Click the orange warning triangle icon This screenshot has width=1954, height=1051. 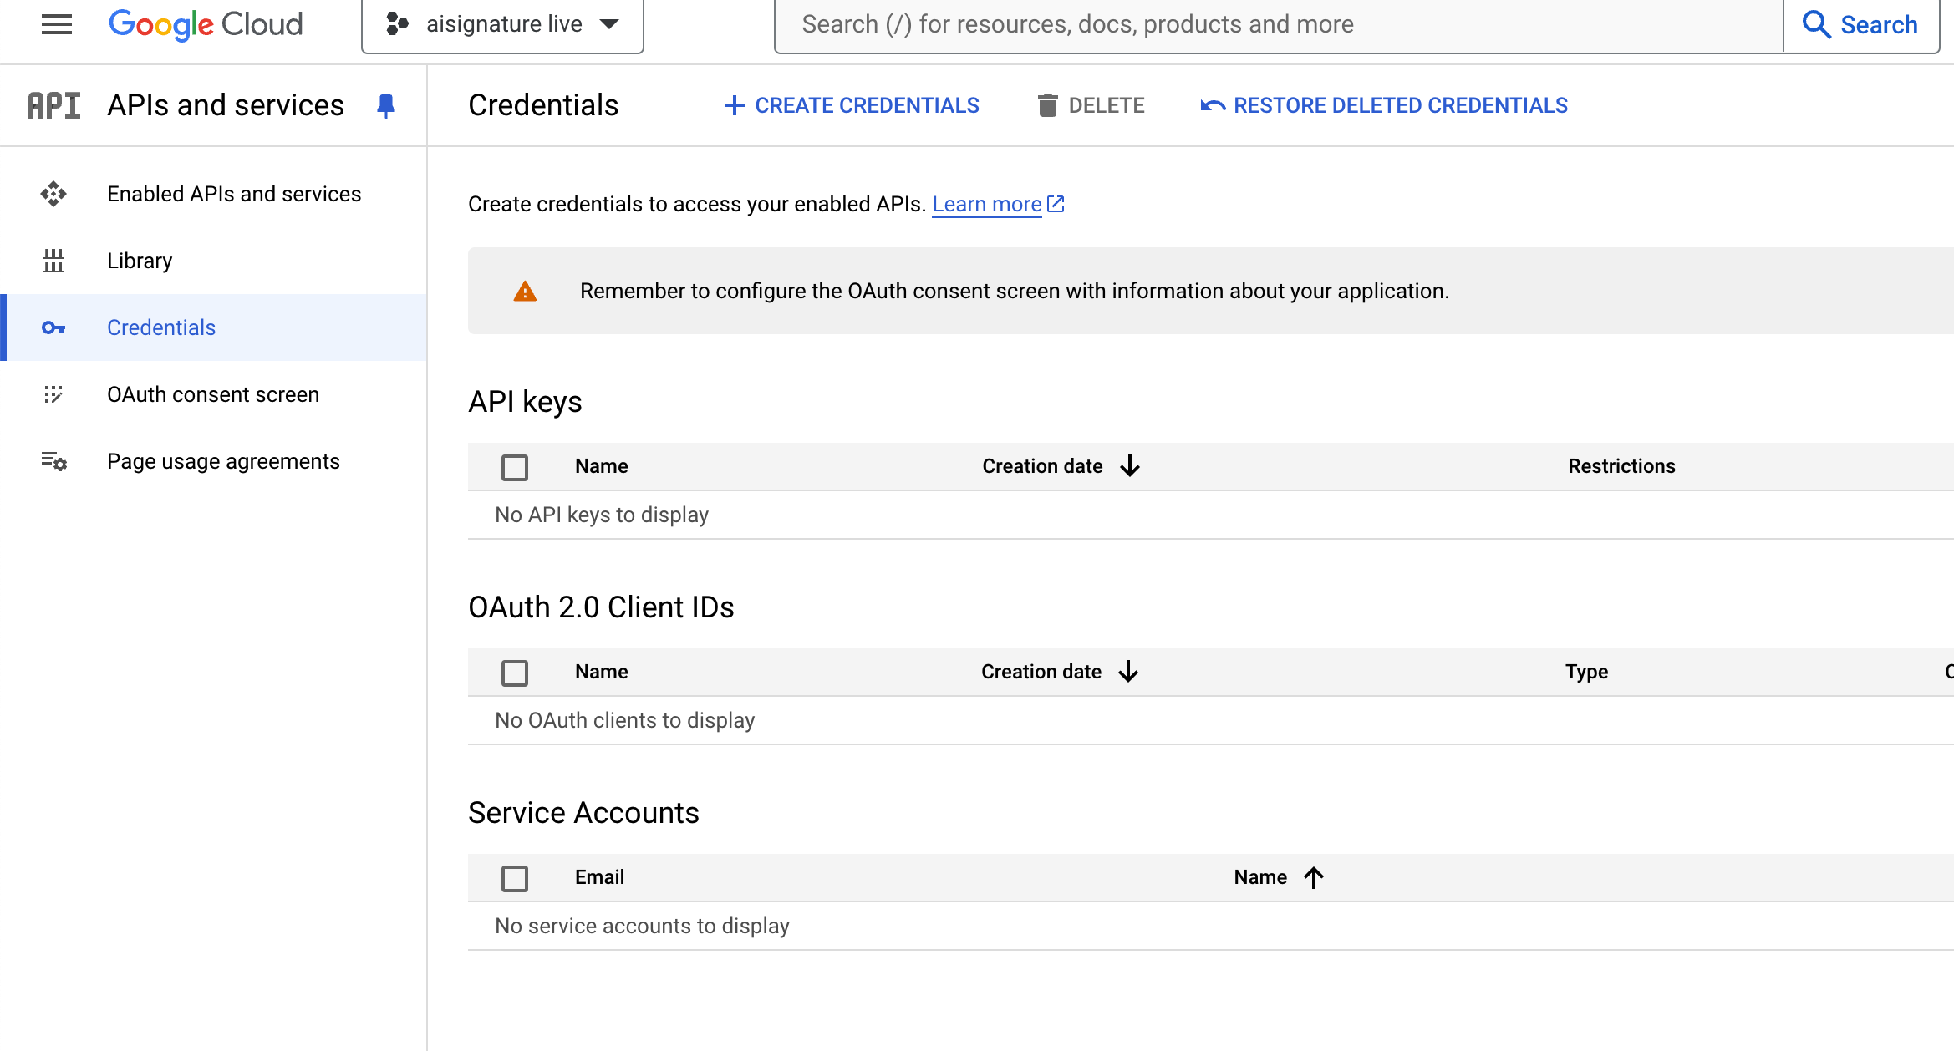525,291
